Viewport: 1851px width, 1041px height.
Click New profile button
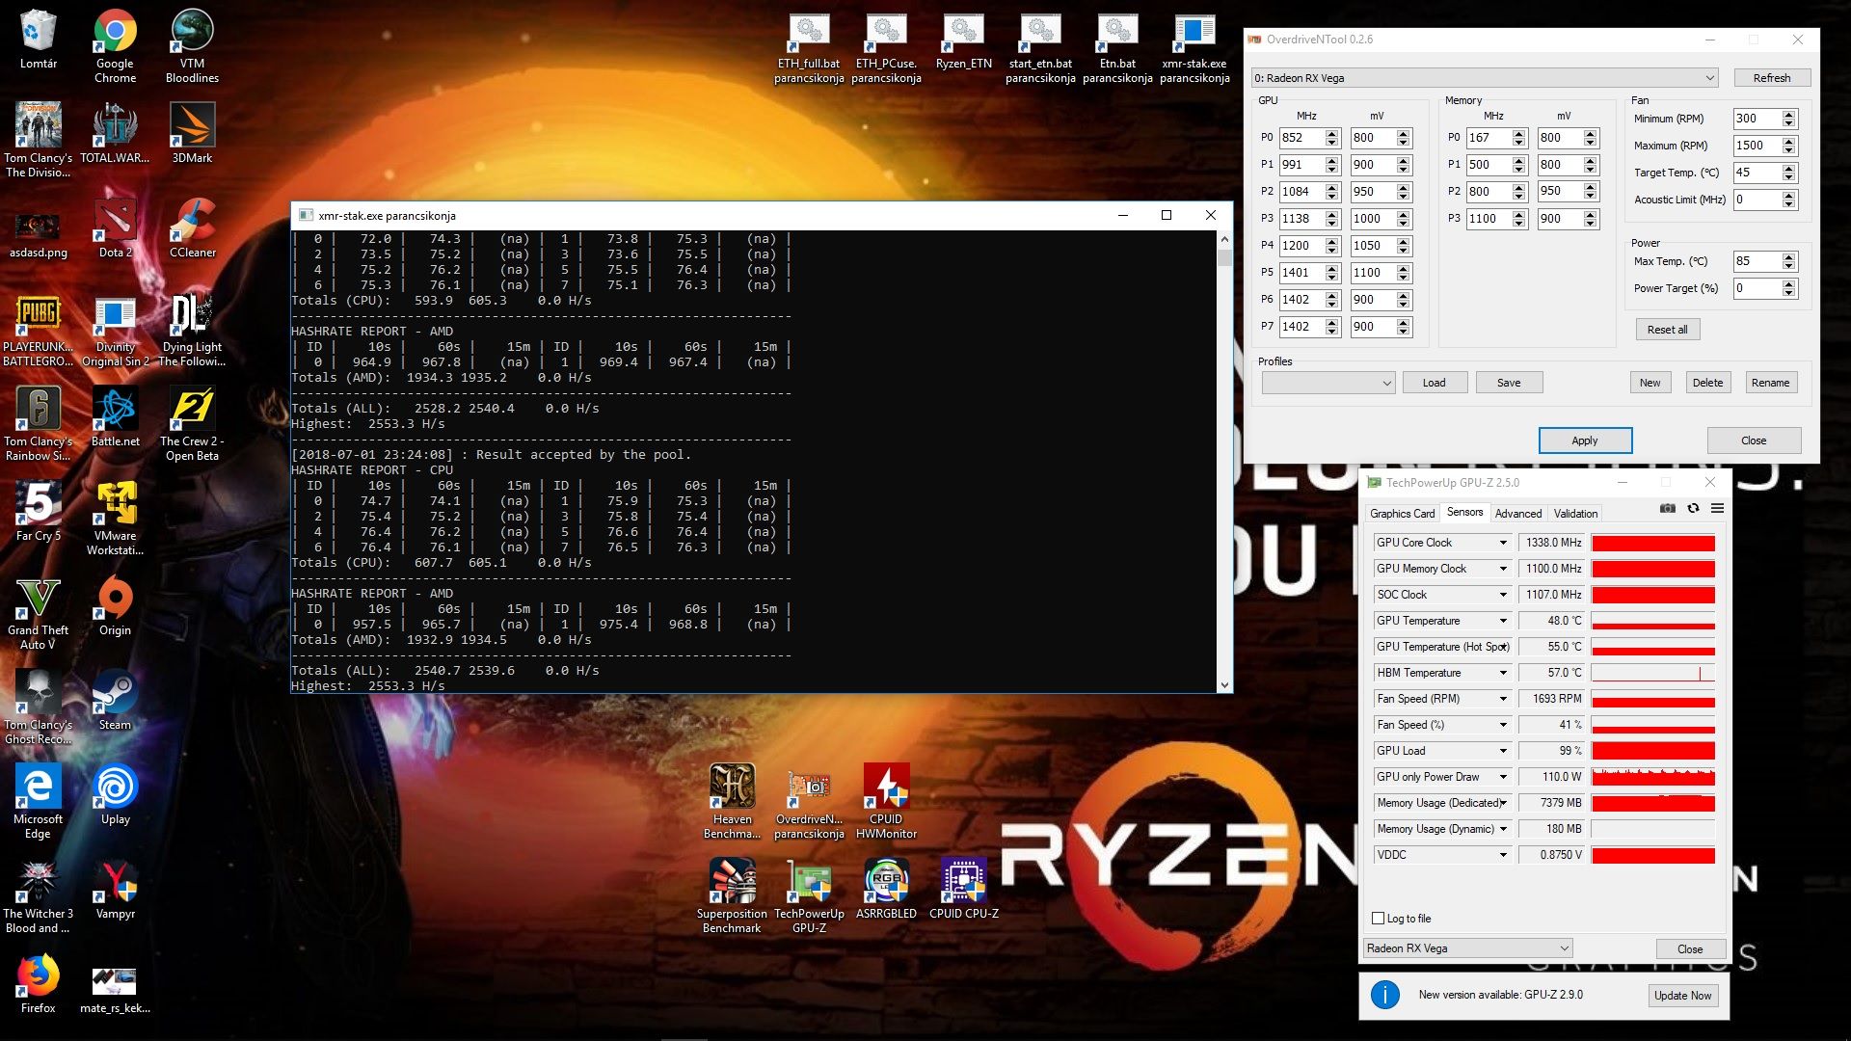(x=1650, y=383)
